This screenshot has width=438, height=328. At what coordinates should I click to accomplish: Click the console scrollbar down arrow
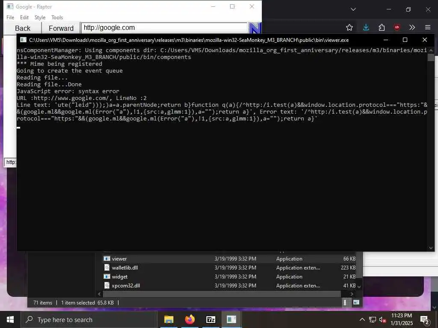pos(431,248)
